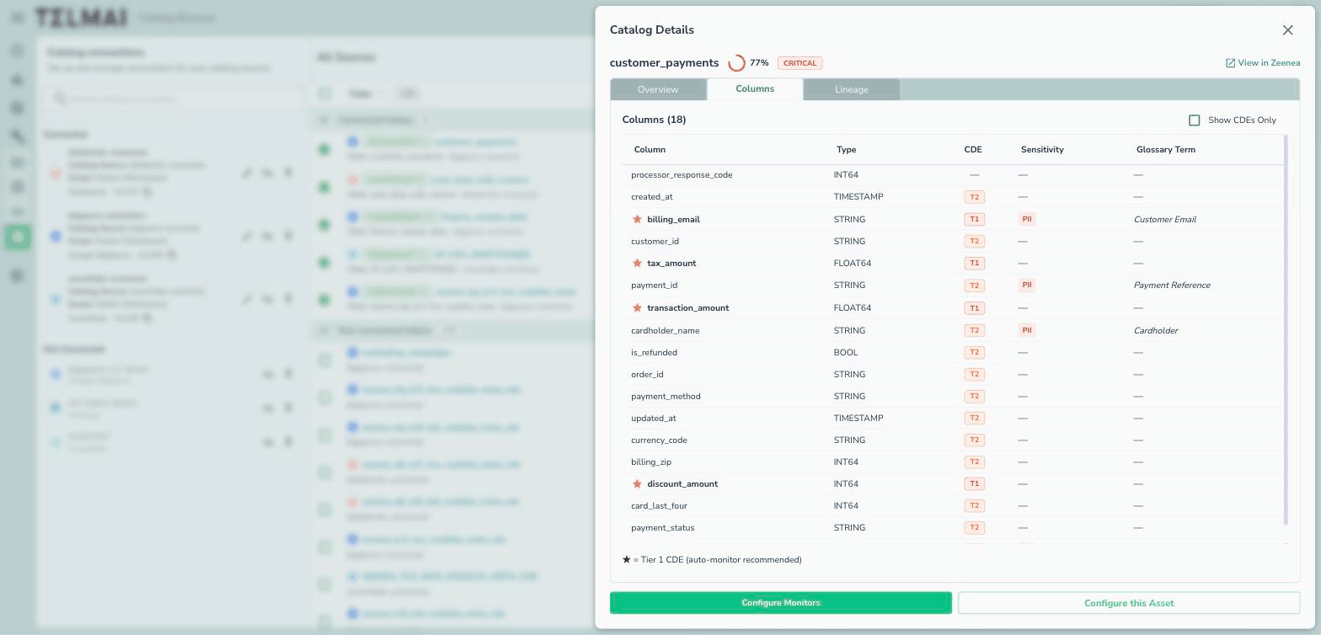Click the T2 badge on payment_status row

click(974, 527)
